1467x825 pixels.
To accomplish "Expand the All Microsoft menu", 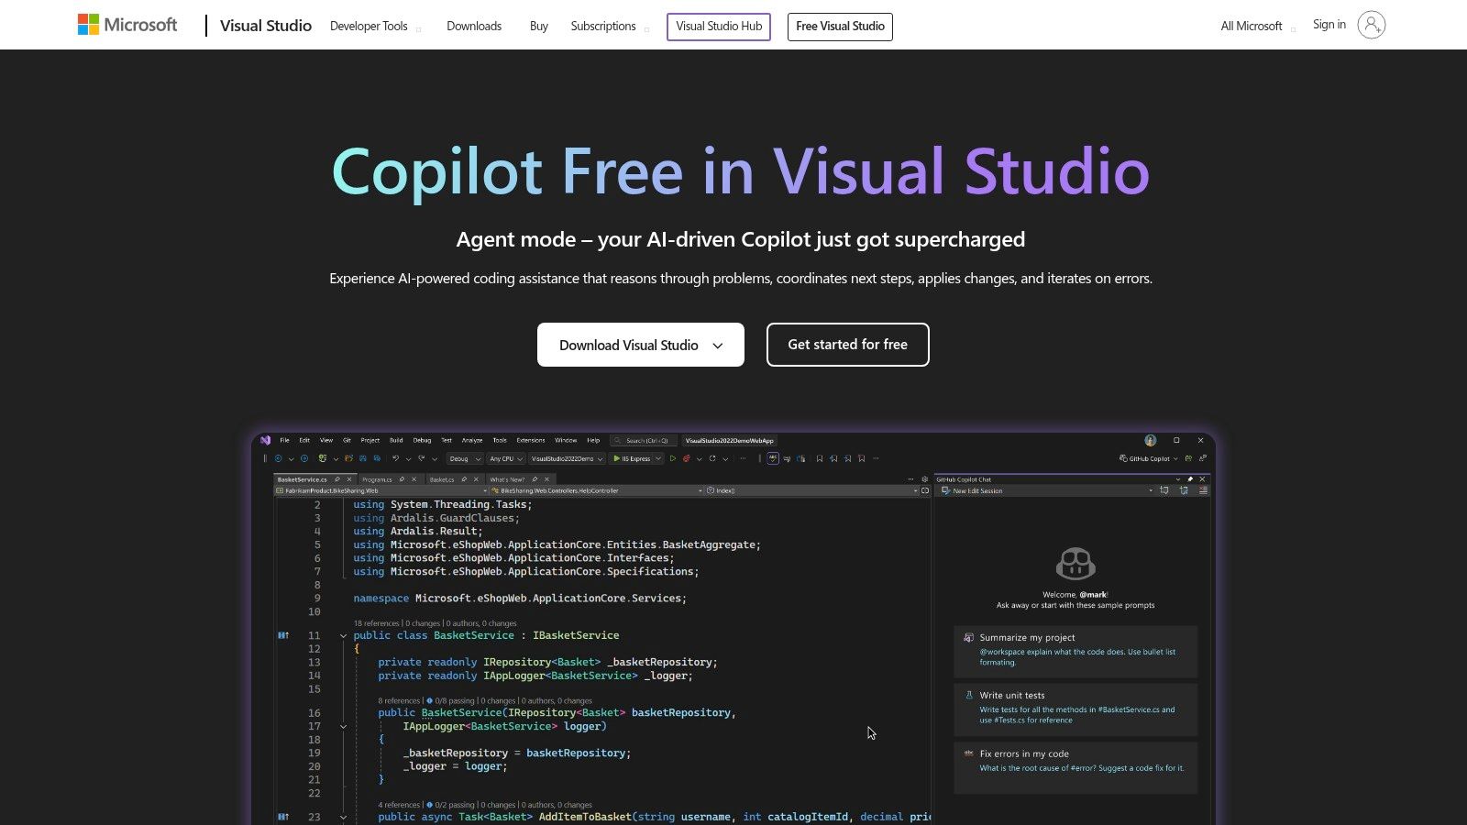I will click(1258, 26).
